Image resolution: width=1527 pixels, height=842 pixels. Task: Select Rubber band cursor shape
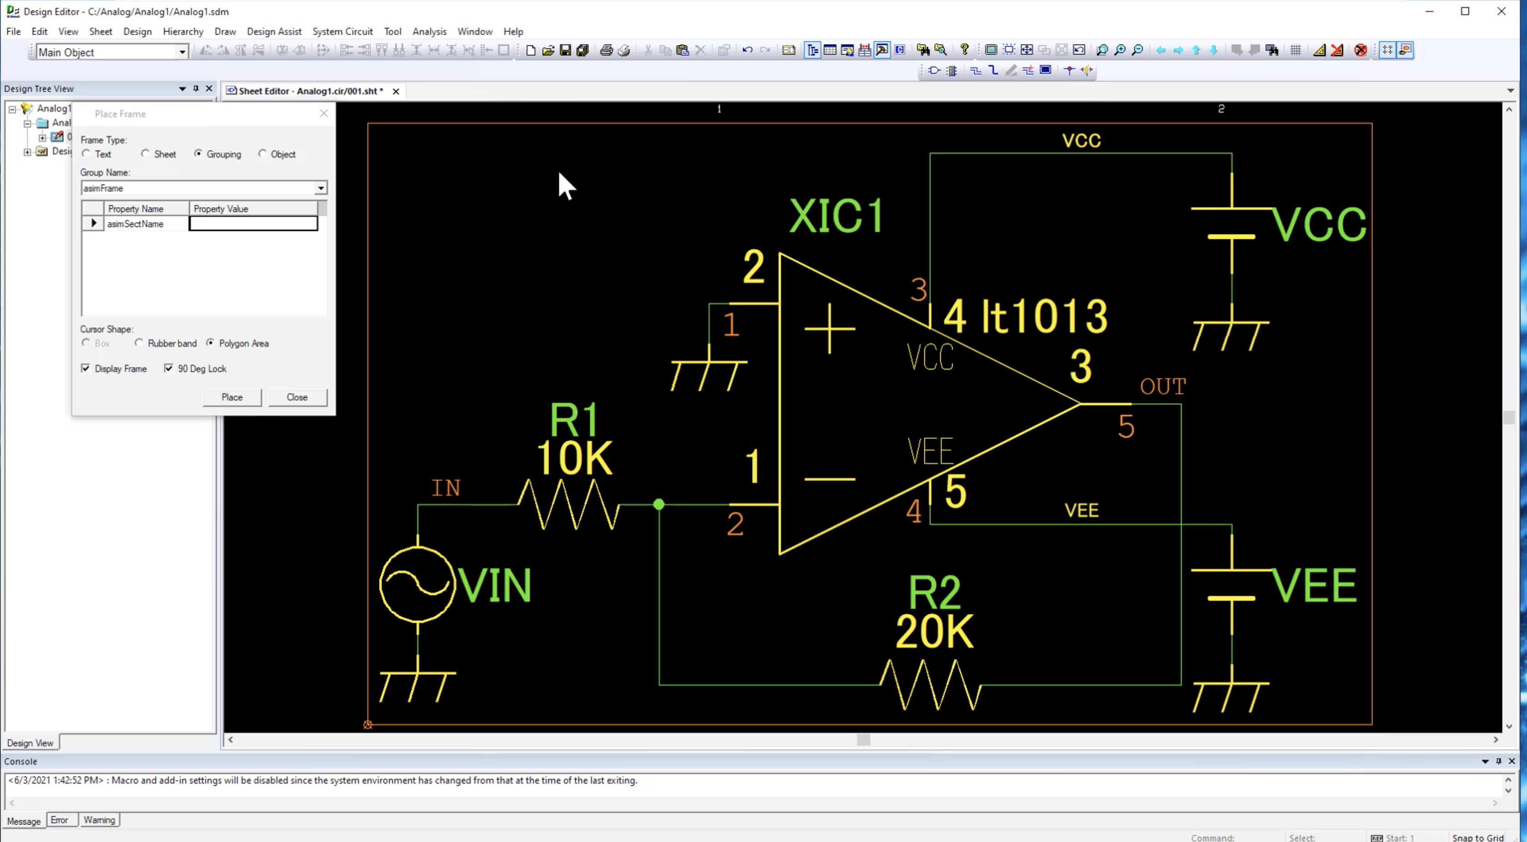(140, 342)
